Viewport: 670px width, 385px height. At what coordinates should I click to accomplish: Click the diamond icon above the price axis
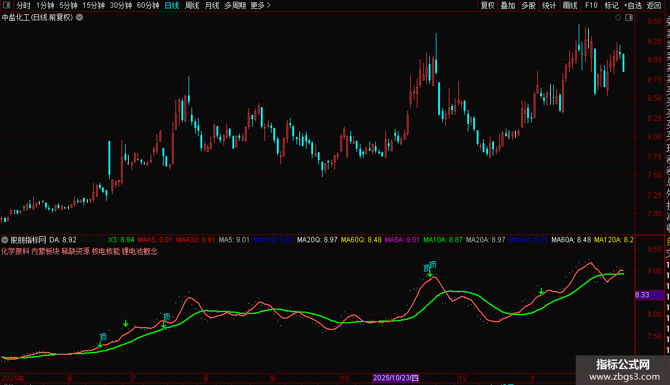pos(618,18)
